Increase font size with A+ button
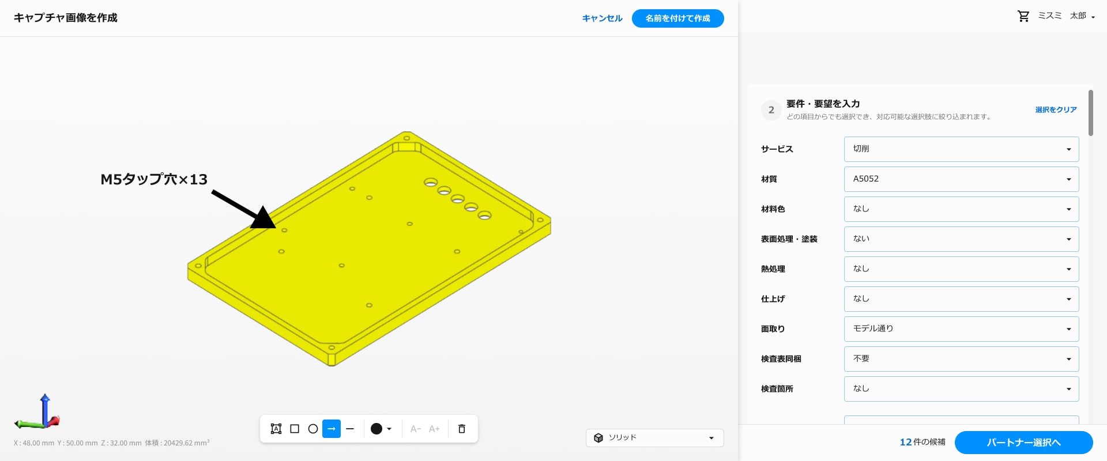 pyautogui.click(x=434, y=429)
